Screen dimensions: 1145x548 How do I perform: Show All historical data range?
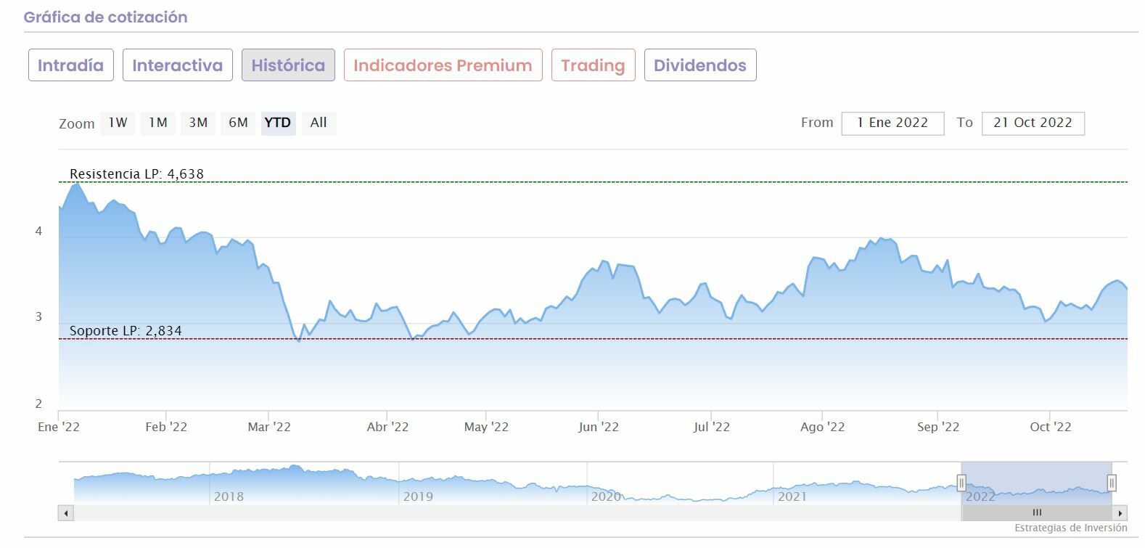click(x=319, y=123)
